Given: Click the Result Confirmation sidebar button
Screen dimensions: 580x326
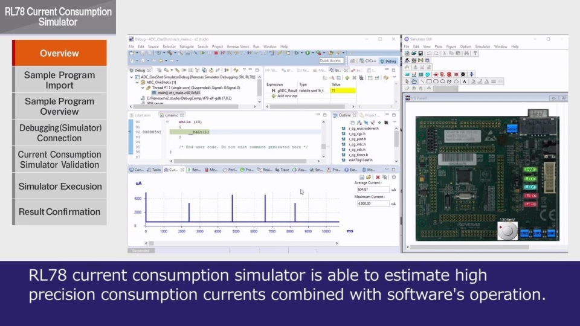Looking at the screenshot, I should [59, 212].
